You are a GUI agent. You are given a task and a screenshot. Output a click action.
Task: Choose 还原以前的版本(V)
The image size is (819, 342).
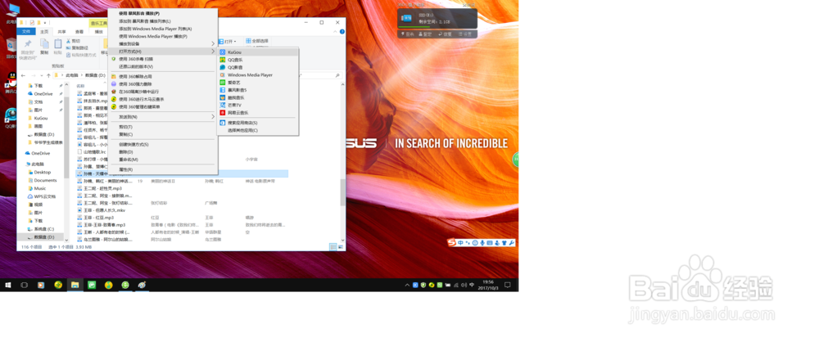click(162, 67)
